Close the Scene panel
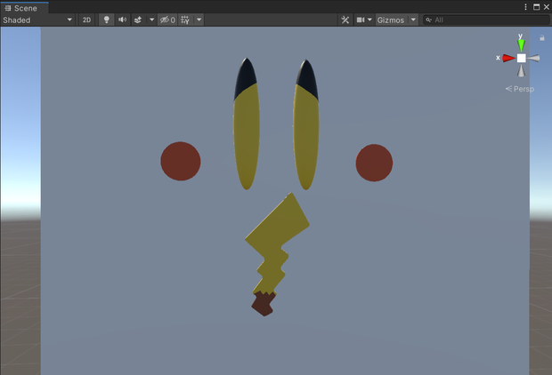 pyautogui.click(x=547, y=7)
